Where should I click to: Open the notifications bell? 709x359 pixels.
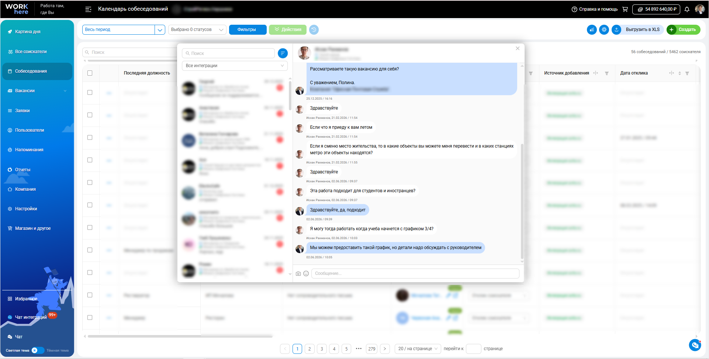pyautogui.click(x=687, y=9)
